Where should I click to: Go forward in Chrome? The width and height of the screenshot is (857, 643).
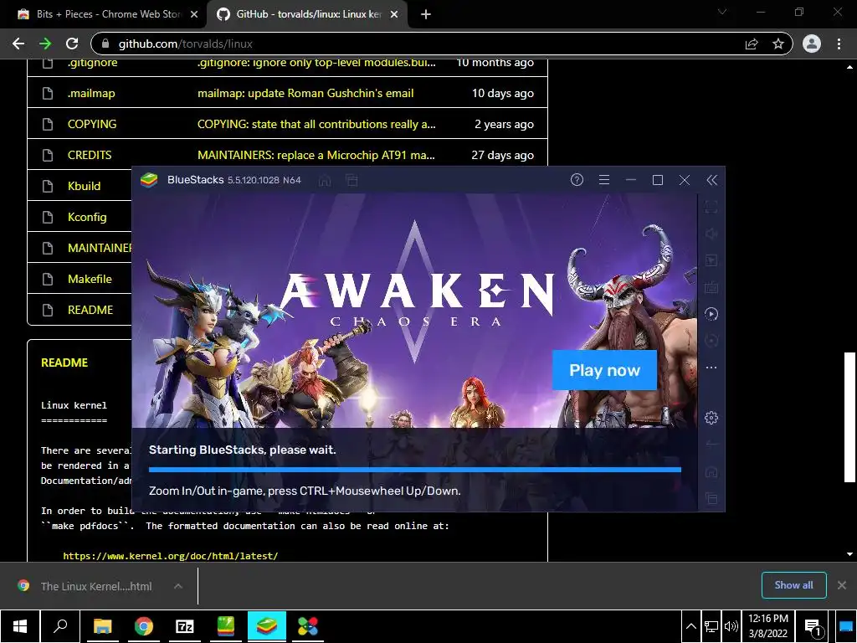[45, 44]
